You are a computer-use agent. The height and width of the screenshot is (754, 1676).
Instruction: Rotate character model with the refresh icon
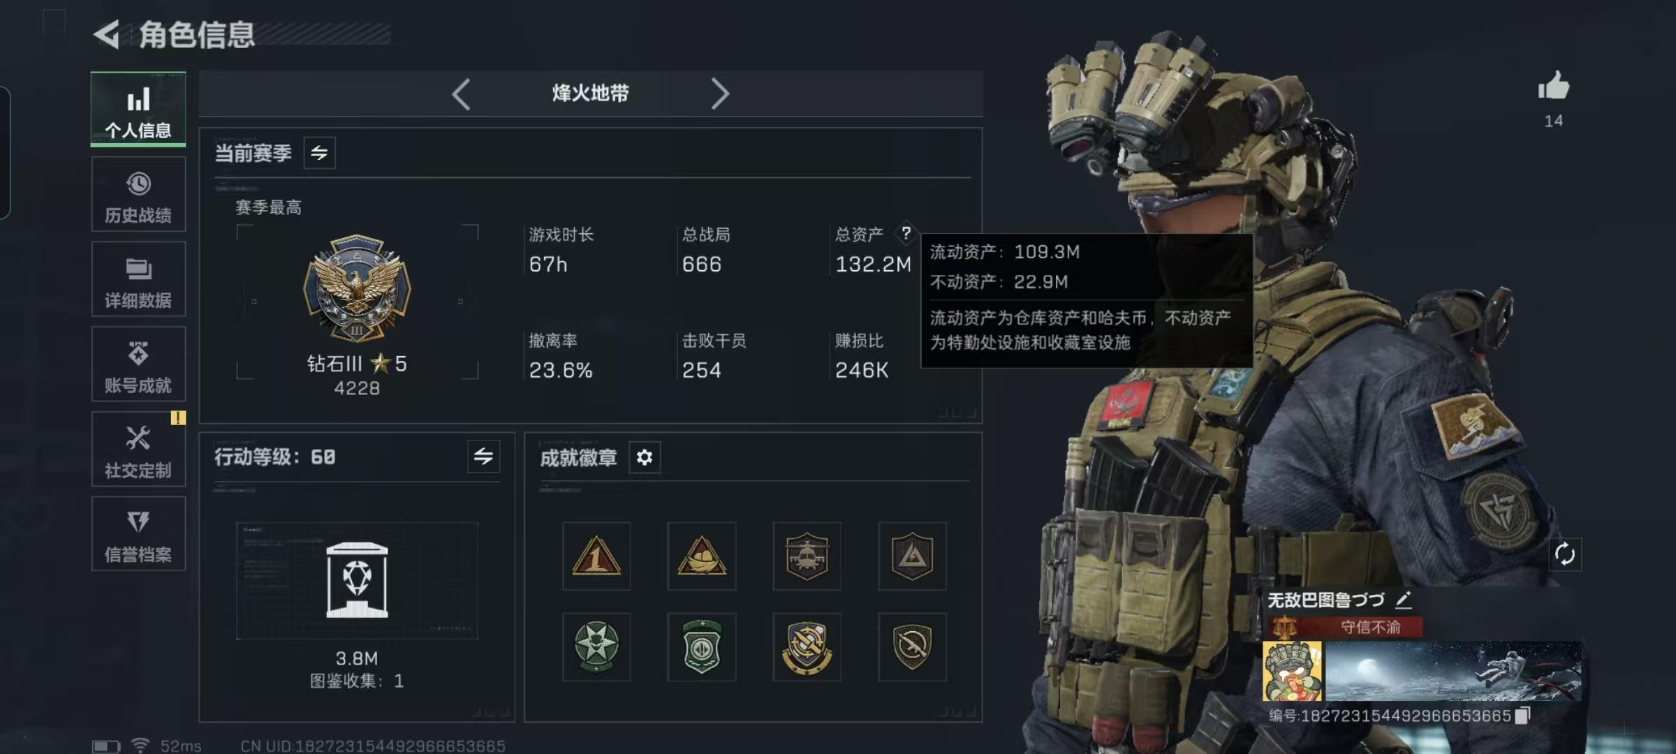point(1565,554)
